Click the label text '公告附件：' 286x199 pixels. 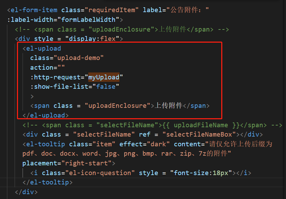(x=186, y=10)
